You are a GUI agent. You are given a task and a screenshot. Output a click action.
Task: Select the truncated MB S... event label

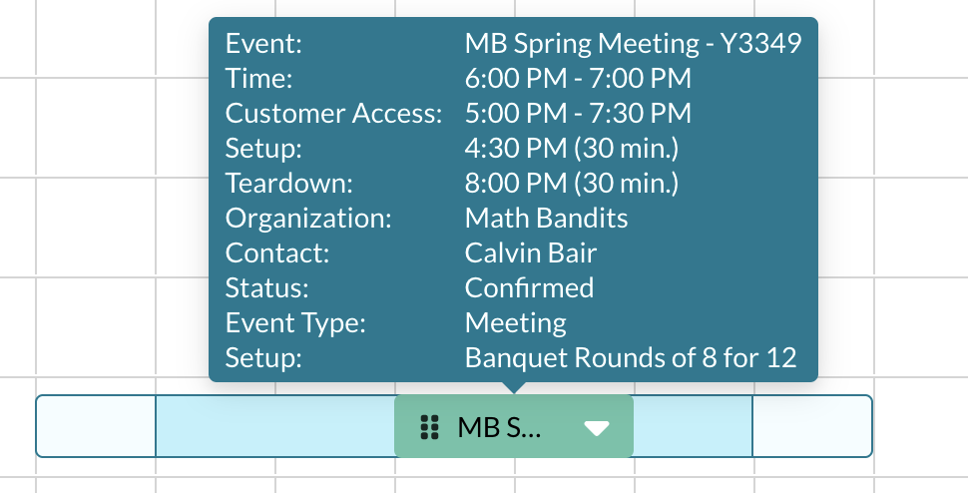pos(498,427)
